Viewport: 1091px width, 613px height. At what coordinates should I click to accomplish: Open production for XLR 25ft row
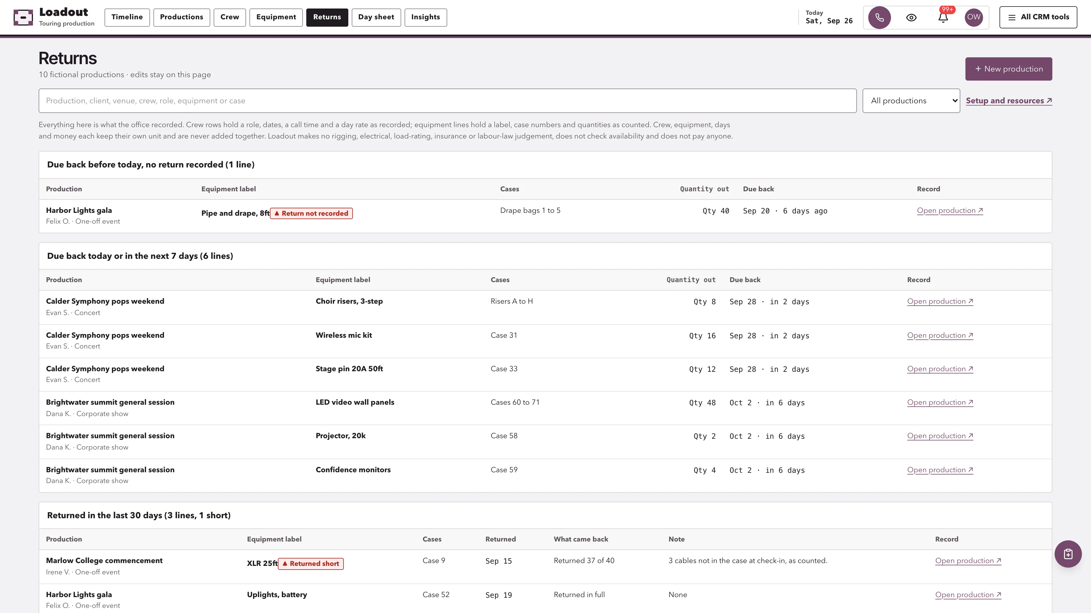968,561
